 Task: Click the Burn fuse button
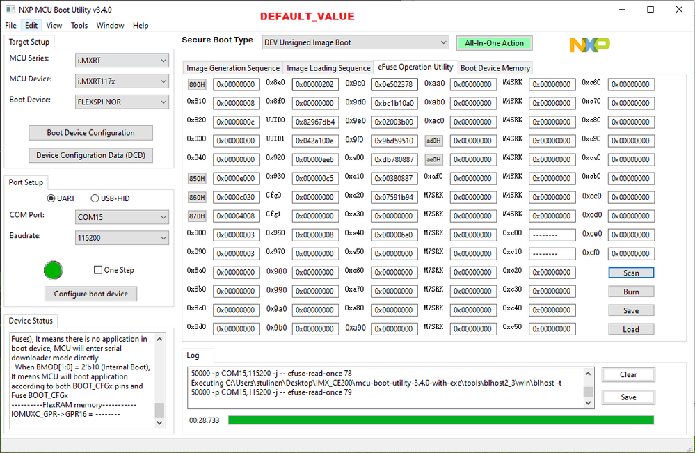click(x=631, y=292)
